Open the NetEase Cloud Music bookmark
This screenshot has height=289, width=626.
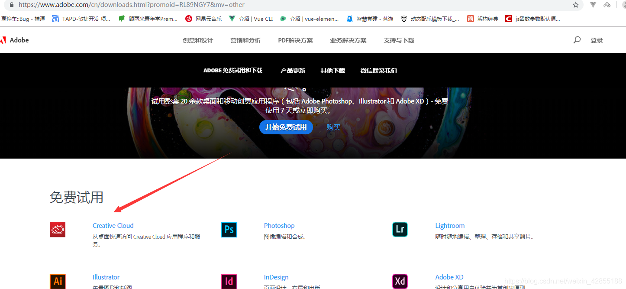click(x=203, y=19)
